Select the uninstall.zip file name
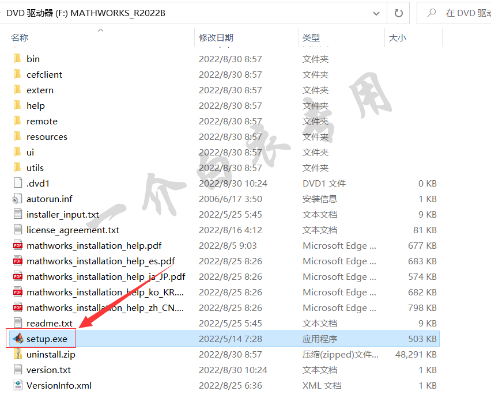 (x=51, y=355)
